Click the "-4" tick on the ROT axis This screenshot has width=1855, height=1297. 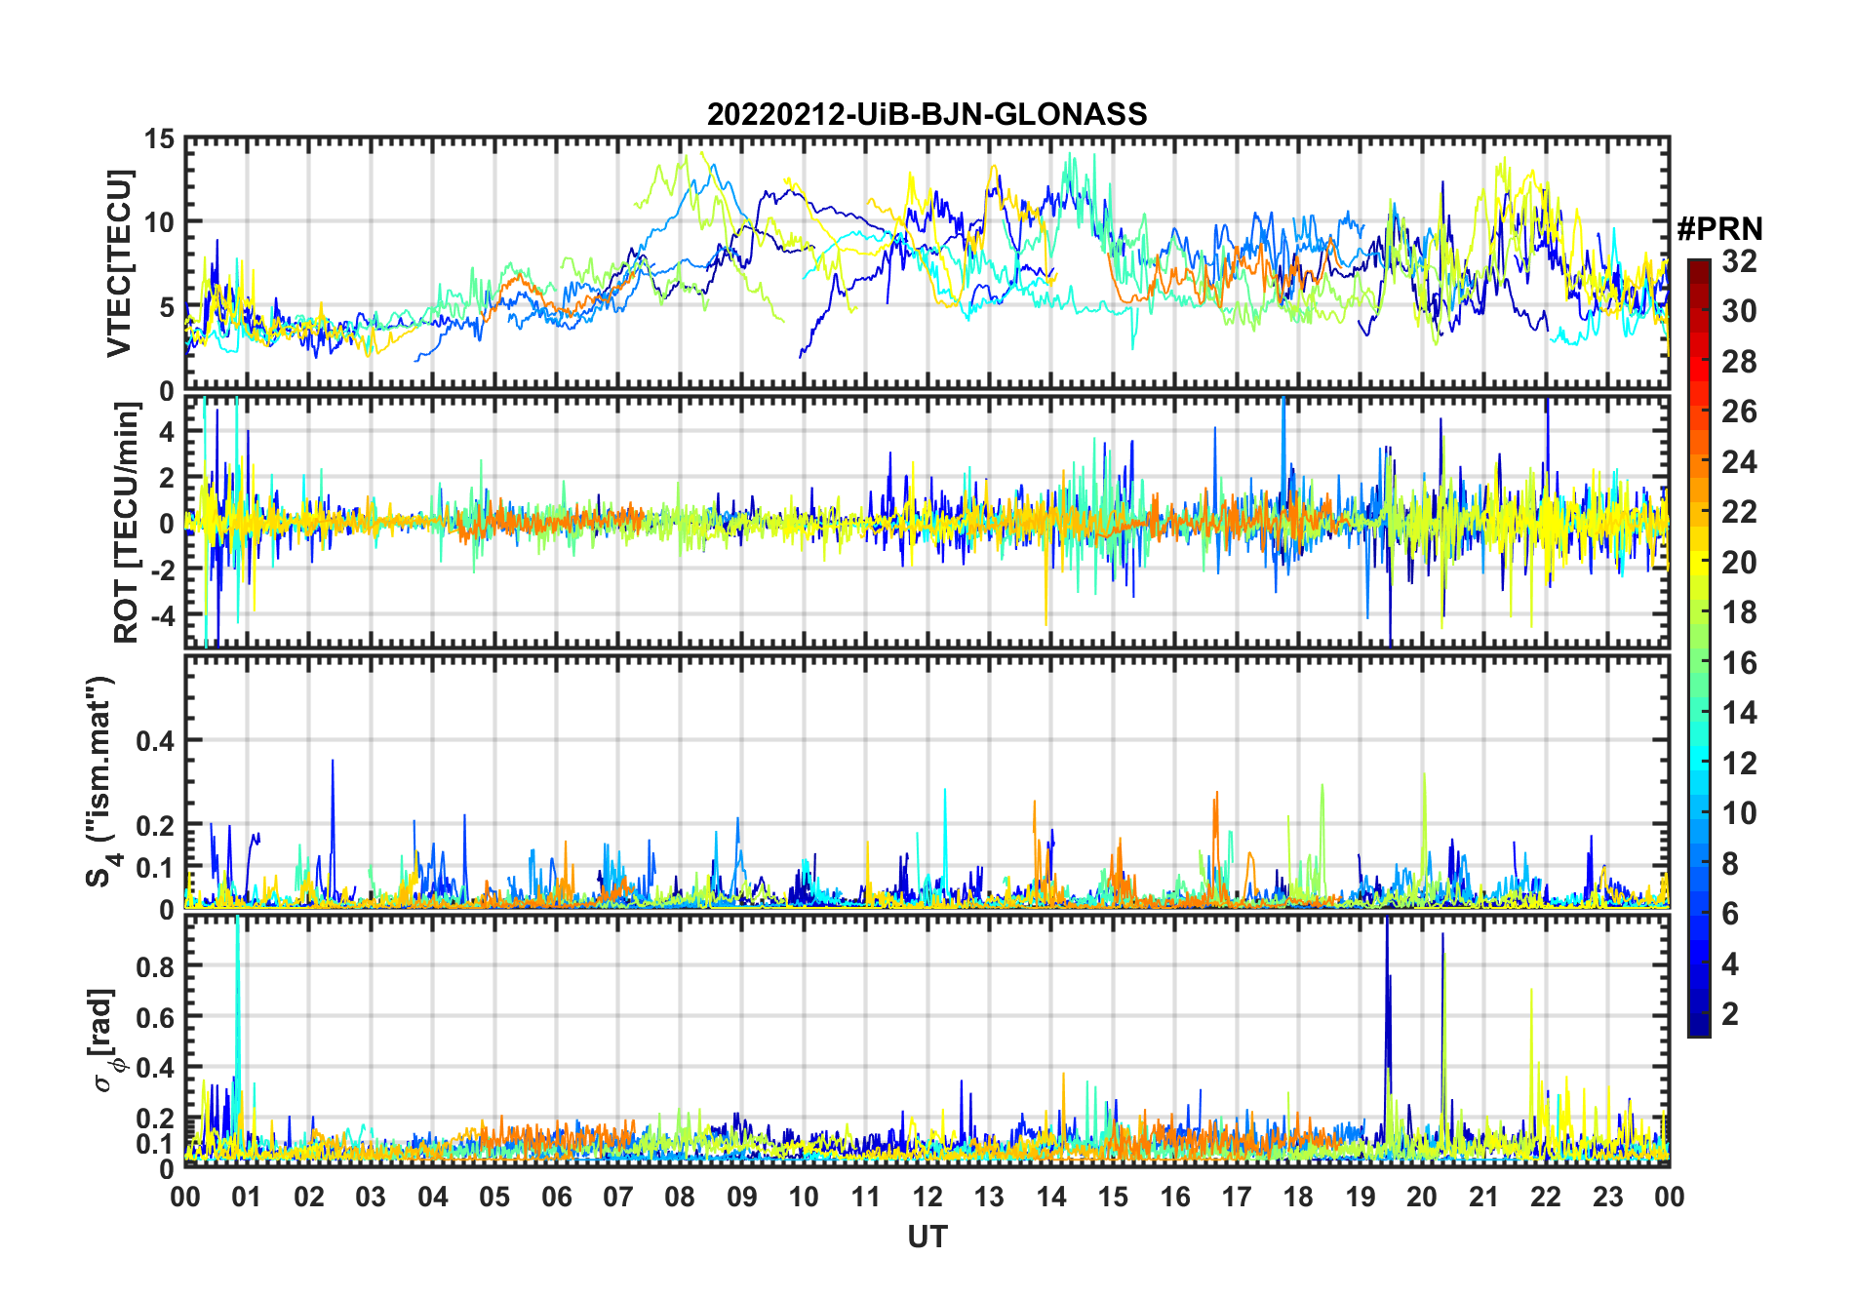pos(161,616)
